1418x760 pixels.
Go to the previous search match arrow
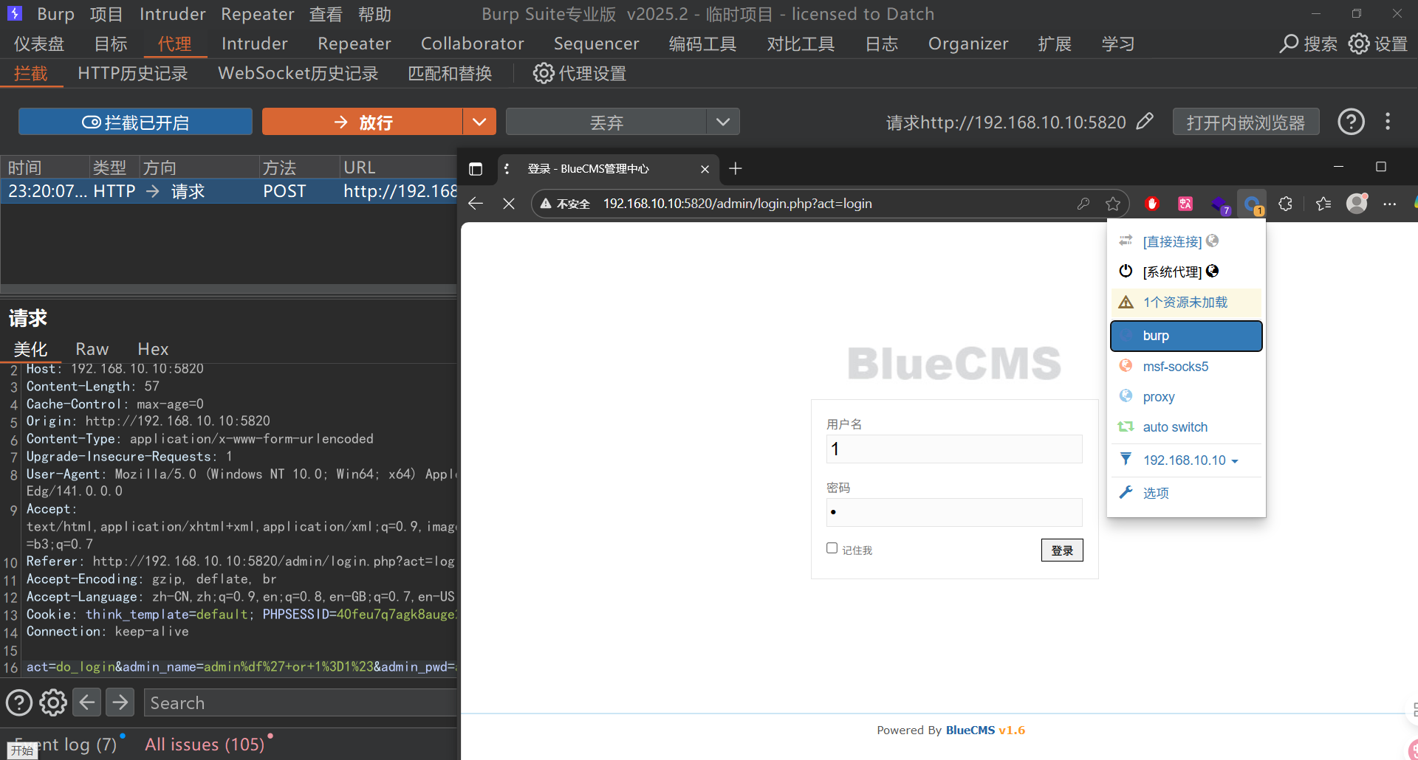(x=87, y=702)
